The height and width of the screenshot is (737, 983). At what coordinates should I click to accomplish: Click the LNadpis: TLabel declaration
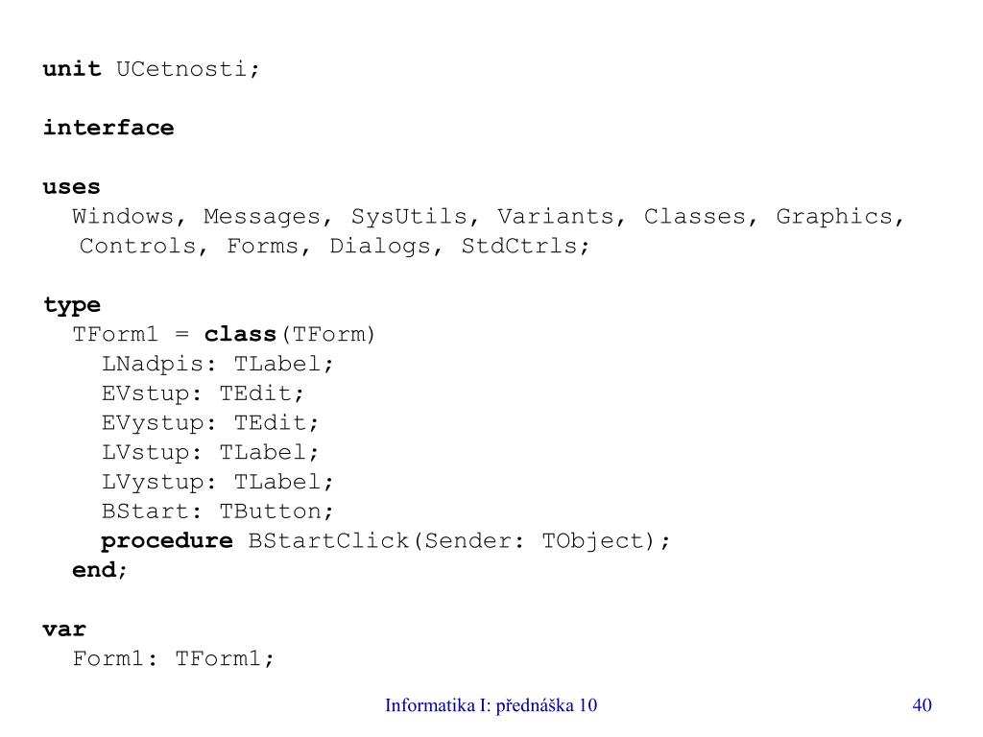click(218, 364)
